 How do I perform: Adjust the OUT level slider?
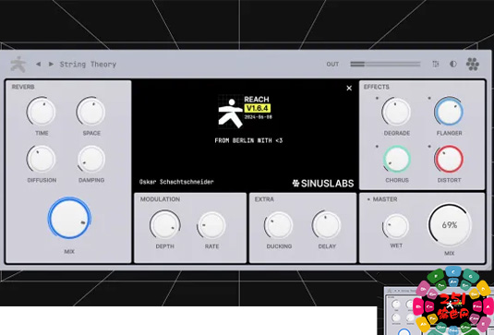point(385,64)
